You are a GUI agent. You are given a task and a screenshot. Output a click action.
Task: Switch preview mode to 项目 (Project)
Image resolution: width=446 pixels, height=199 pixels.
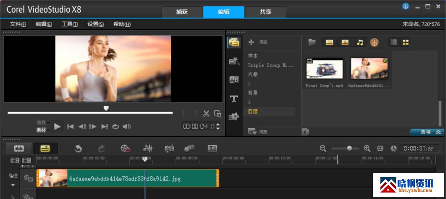click(41, 122)
